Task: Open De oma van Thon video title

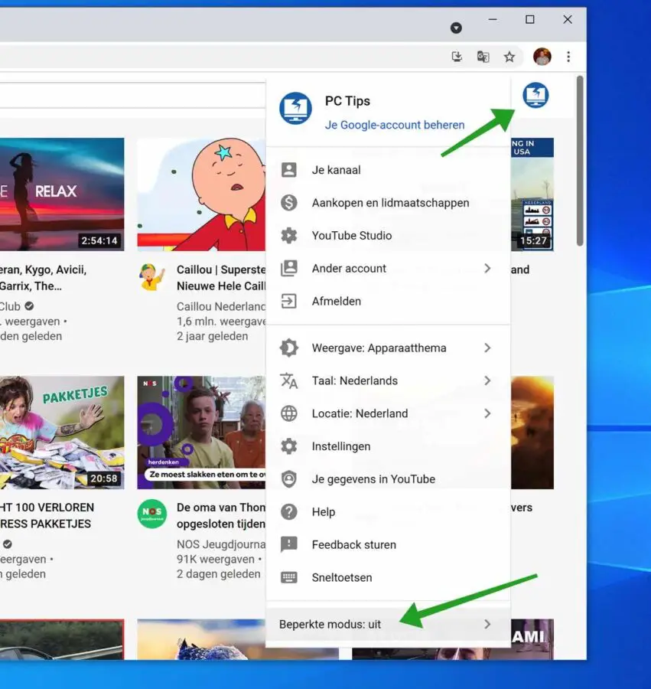Action: [x=221, y=515]
